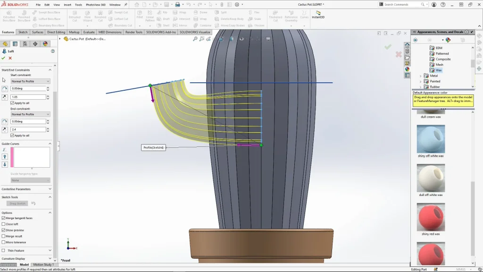Select the shiny off white wax appearance

(x=431, y=139)
